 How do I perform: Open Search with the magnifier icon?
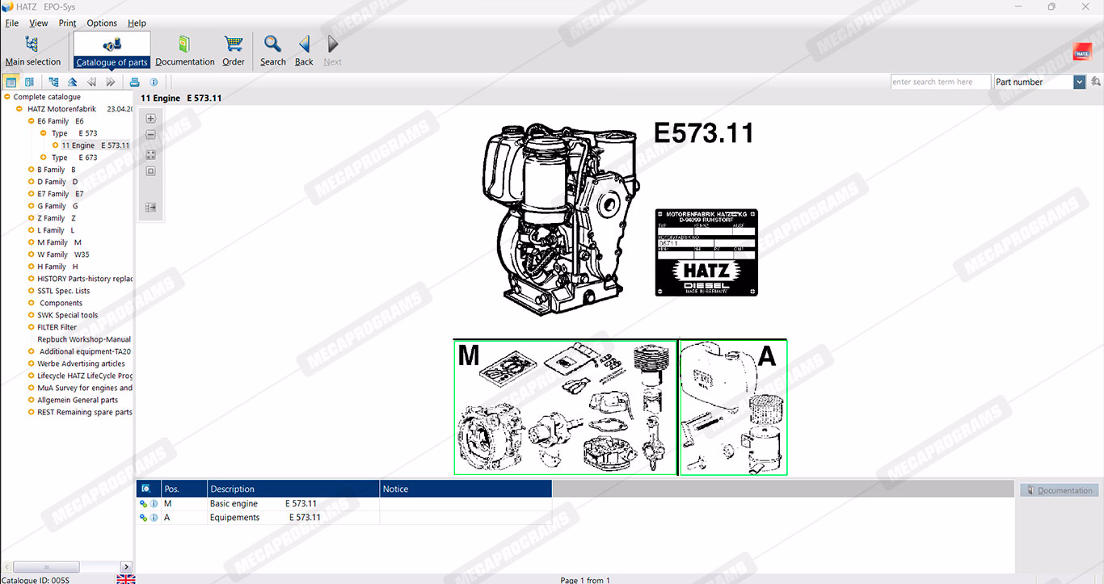tap(273, 45)
